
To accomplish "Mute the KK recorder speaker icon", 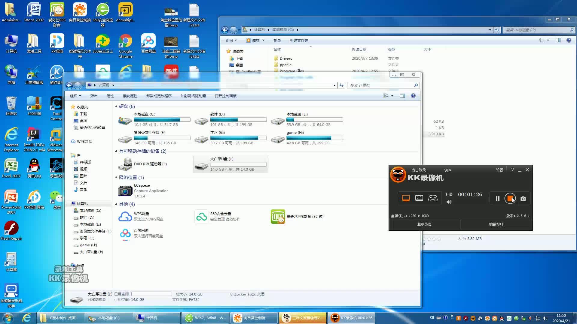I will click(x=449, y=202).
